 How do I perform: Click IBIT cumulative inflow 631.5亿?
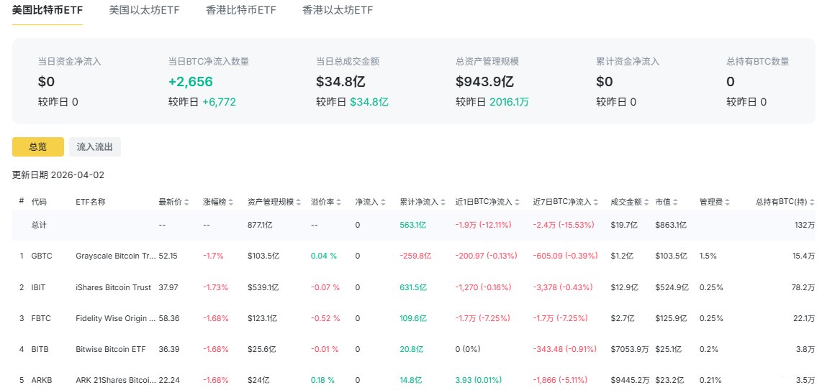(413, 287)
